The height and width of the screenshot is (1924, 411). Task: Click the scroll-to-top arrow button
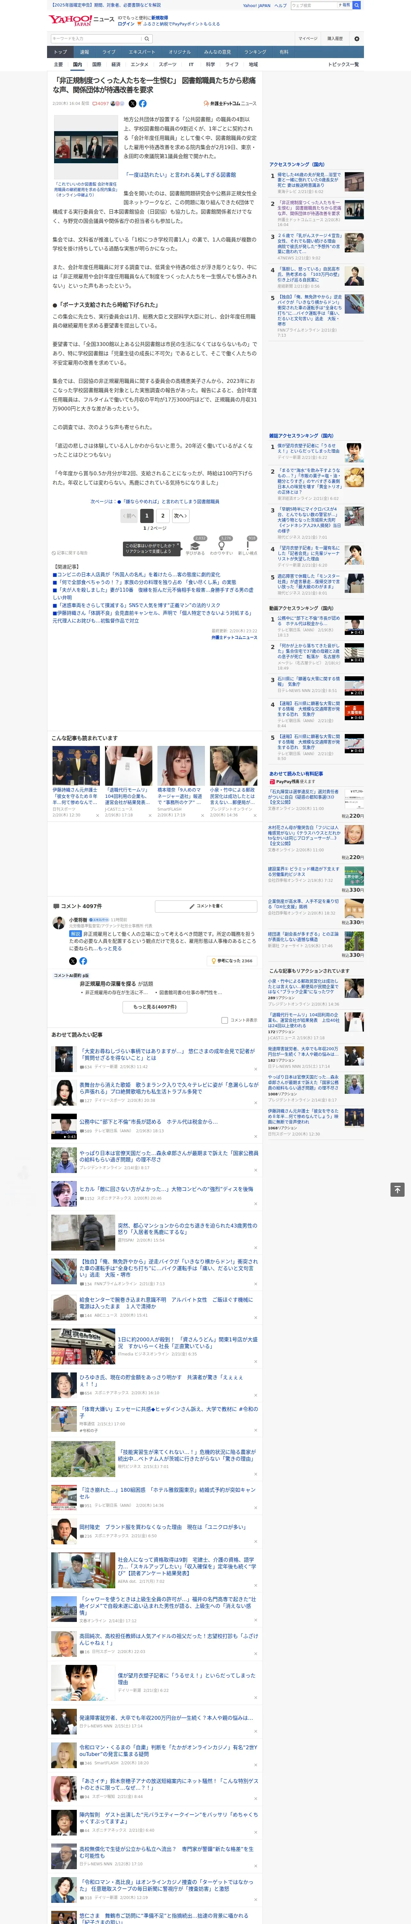(398, 1190)
